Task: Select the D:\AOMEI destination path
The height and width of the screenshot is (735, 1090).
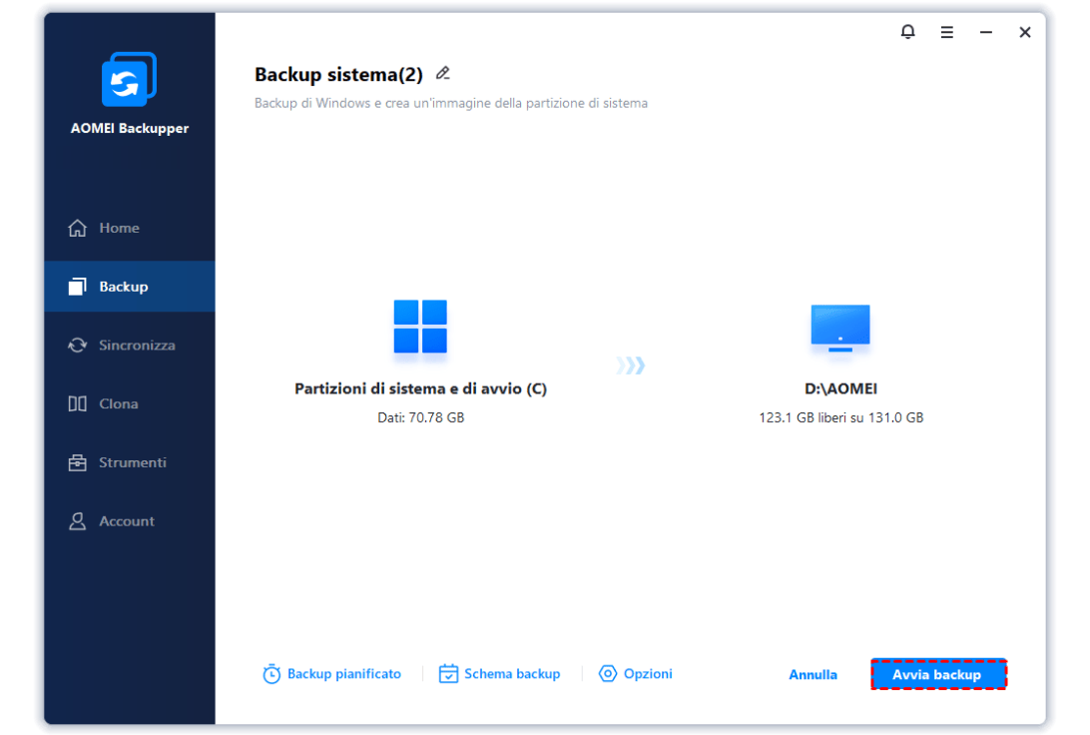Action: click(840, 388)
